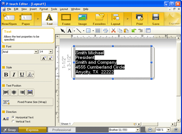Undo the last action
Viewport: 182px width, 134px height.
click(134, 31)
